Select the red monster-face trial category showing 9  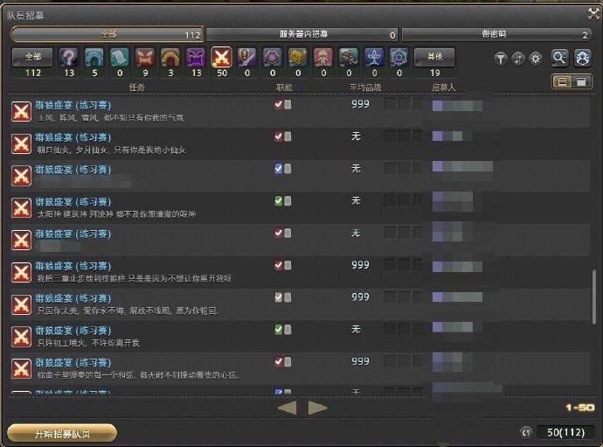[x=145, y=58]
